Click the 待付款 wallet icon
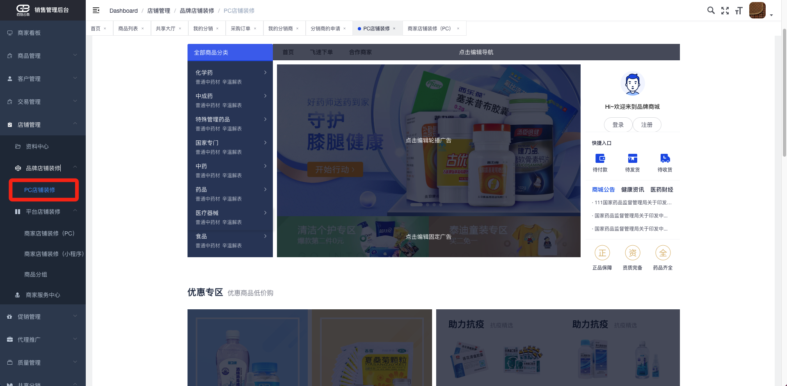The width and height of the screenshot is (787, 386). click(x=600, y=158)
